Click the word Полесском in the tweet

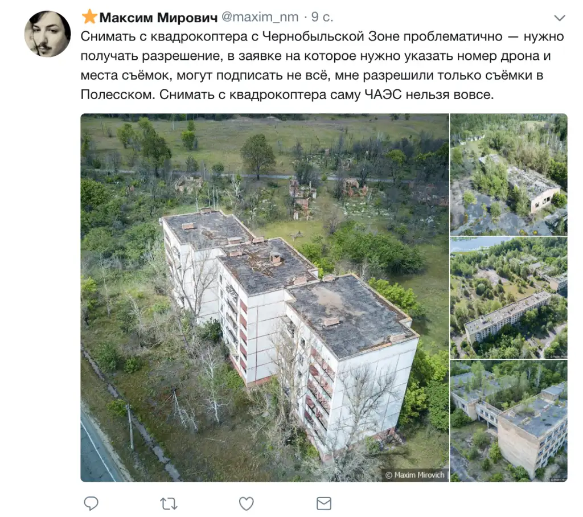117,95
